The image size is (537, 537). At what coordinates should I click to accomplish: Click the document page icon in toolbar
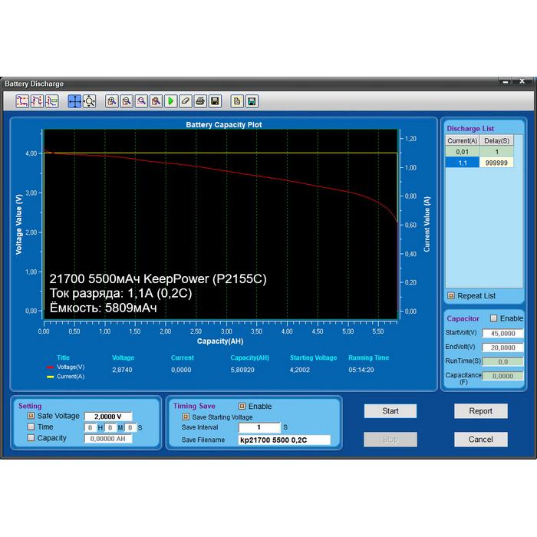coord(237,101)
